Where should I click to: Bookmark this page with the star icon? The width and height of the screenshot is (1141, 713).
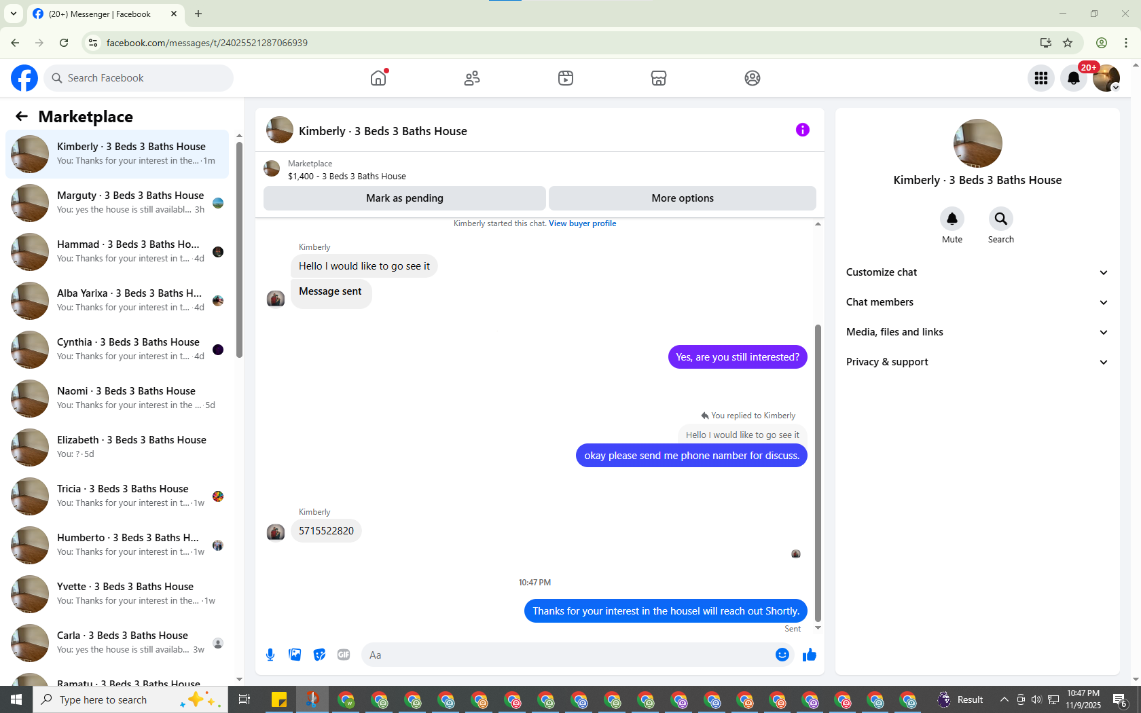[x=1068, y=43]
